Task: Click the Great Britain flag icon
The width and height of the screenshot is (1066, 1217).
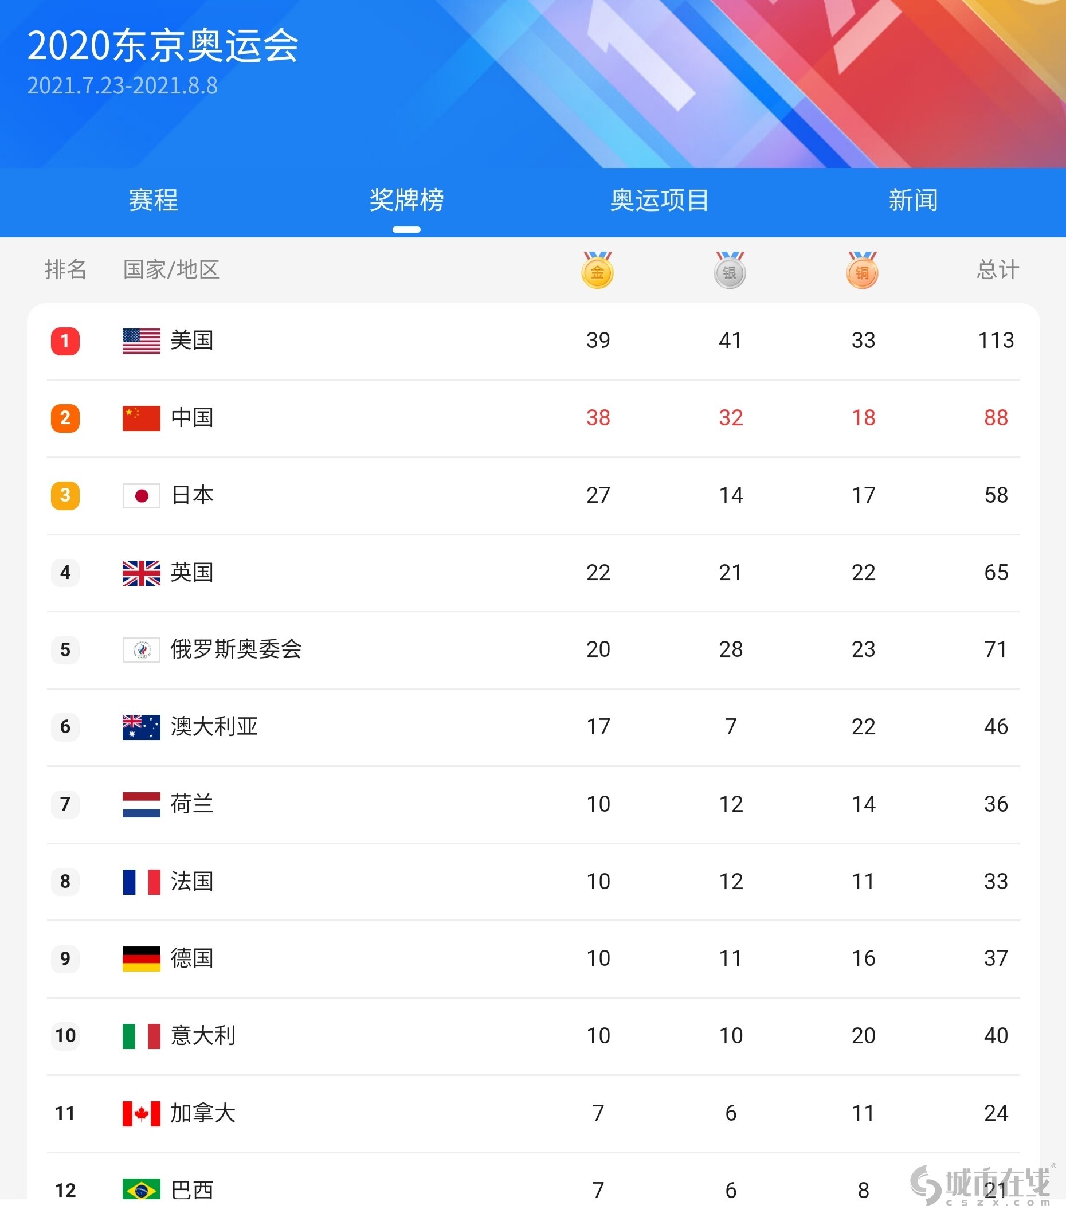Action: click(141, 573)
